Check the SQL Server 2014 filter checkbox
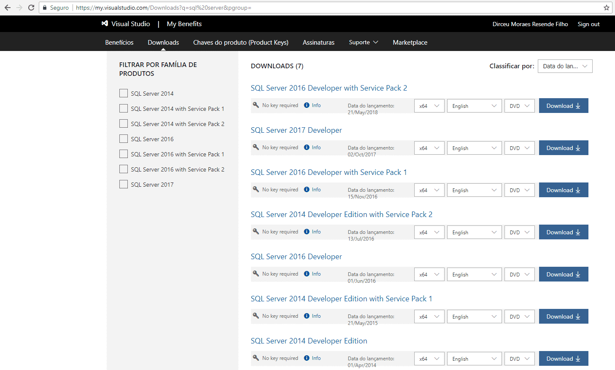Viewport: 615px width, 370px height. [x=124, y=93]
